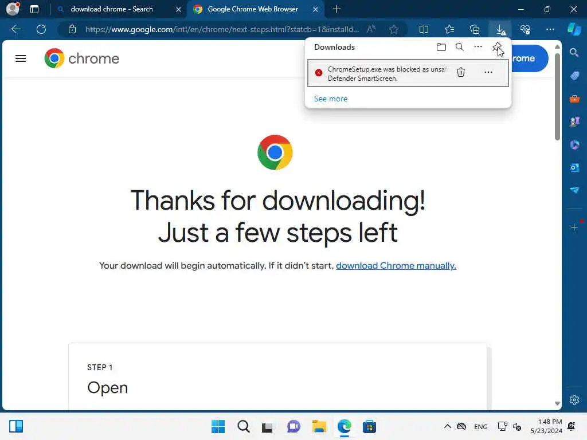587x440 pixels.
Task: Click See more in Downloads
Action: click(x=331, y=99)
